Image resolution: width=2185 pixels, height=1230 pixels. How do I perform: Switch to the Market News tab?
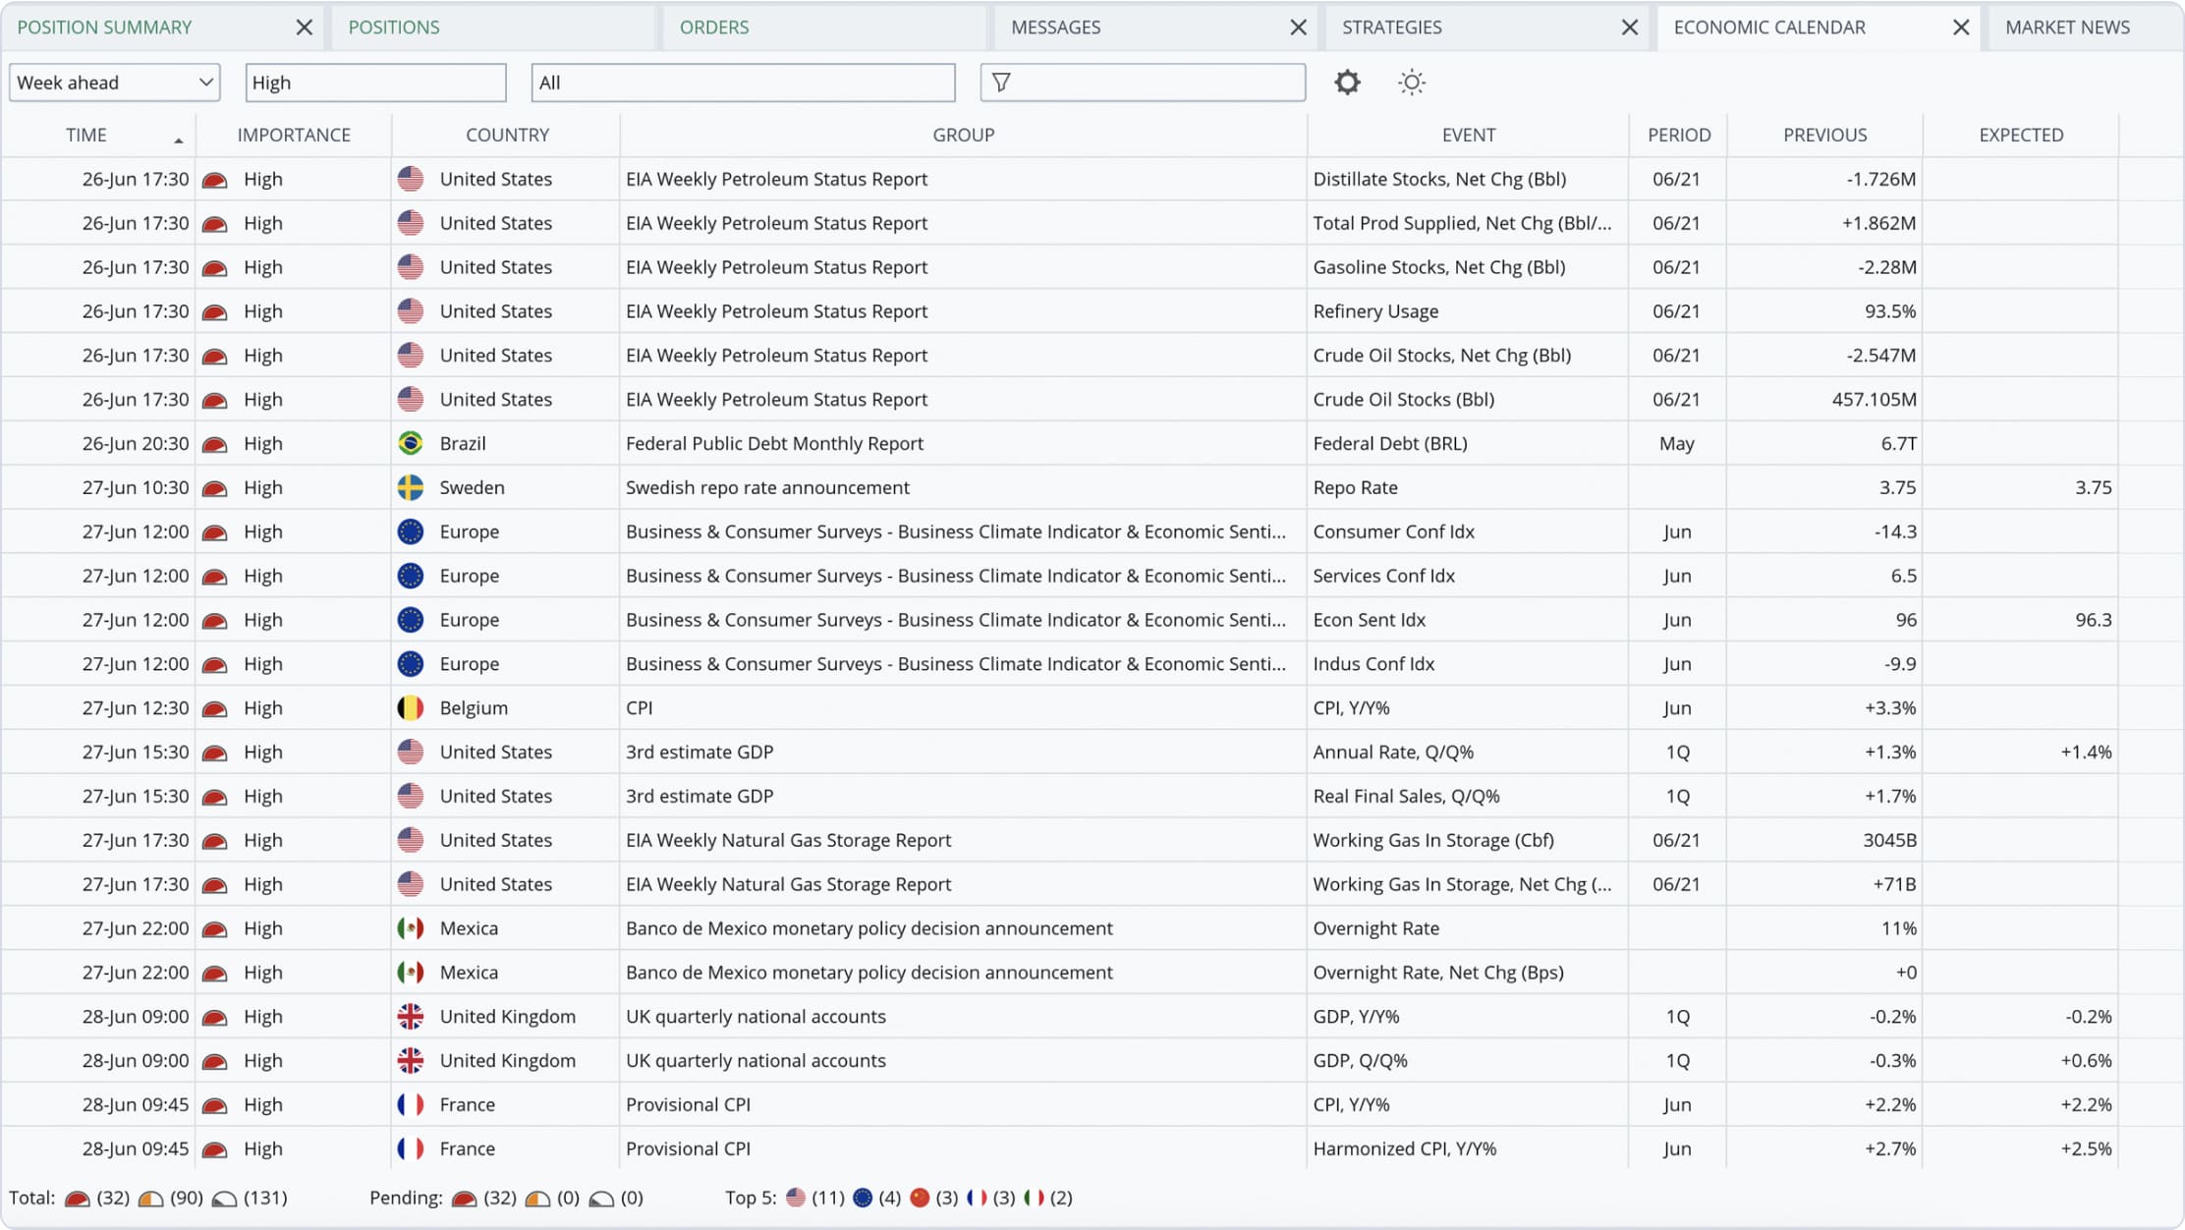click(2067, 28)
